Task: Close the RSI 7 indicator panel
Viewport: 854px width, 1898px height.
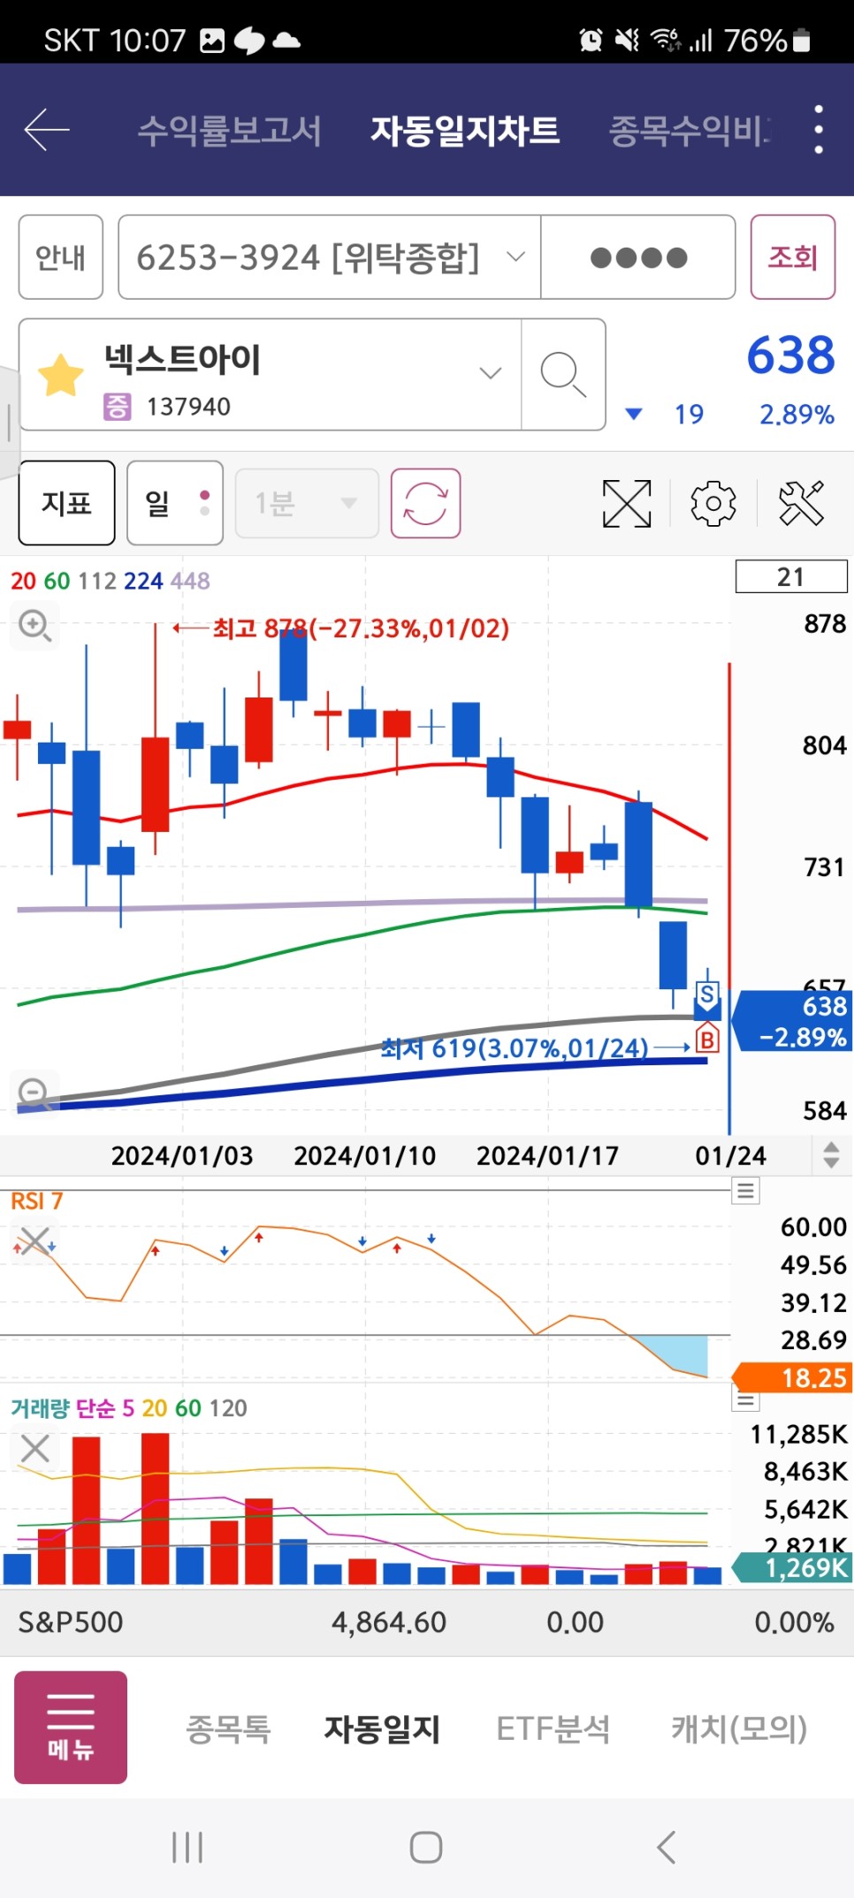Action: (34, 1240)
